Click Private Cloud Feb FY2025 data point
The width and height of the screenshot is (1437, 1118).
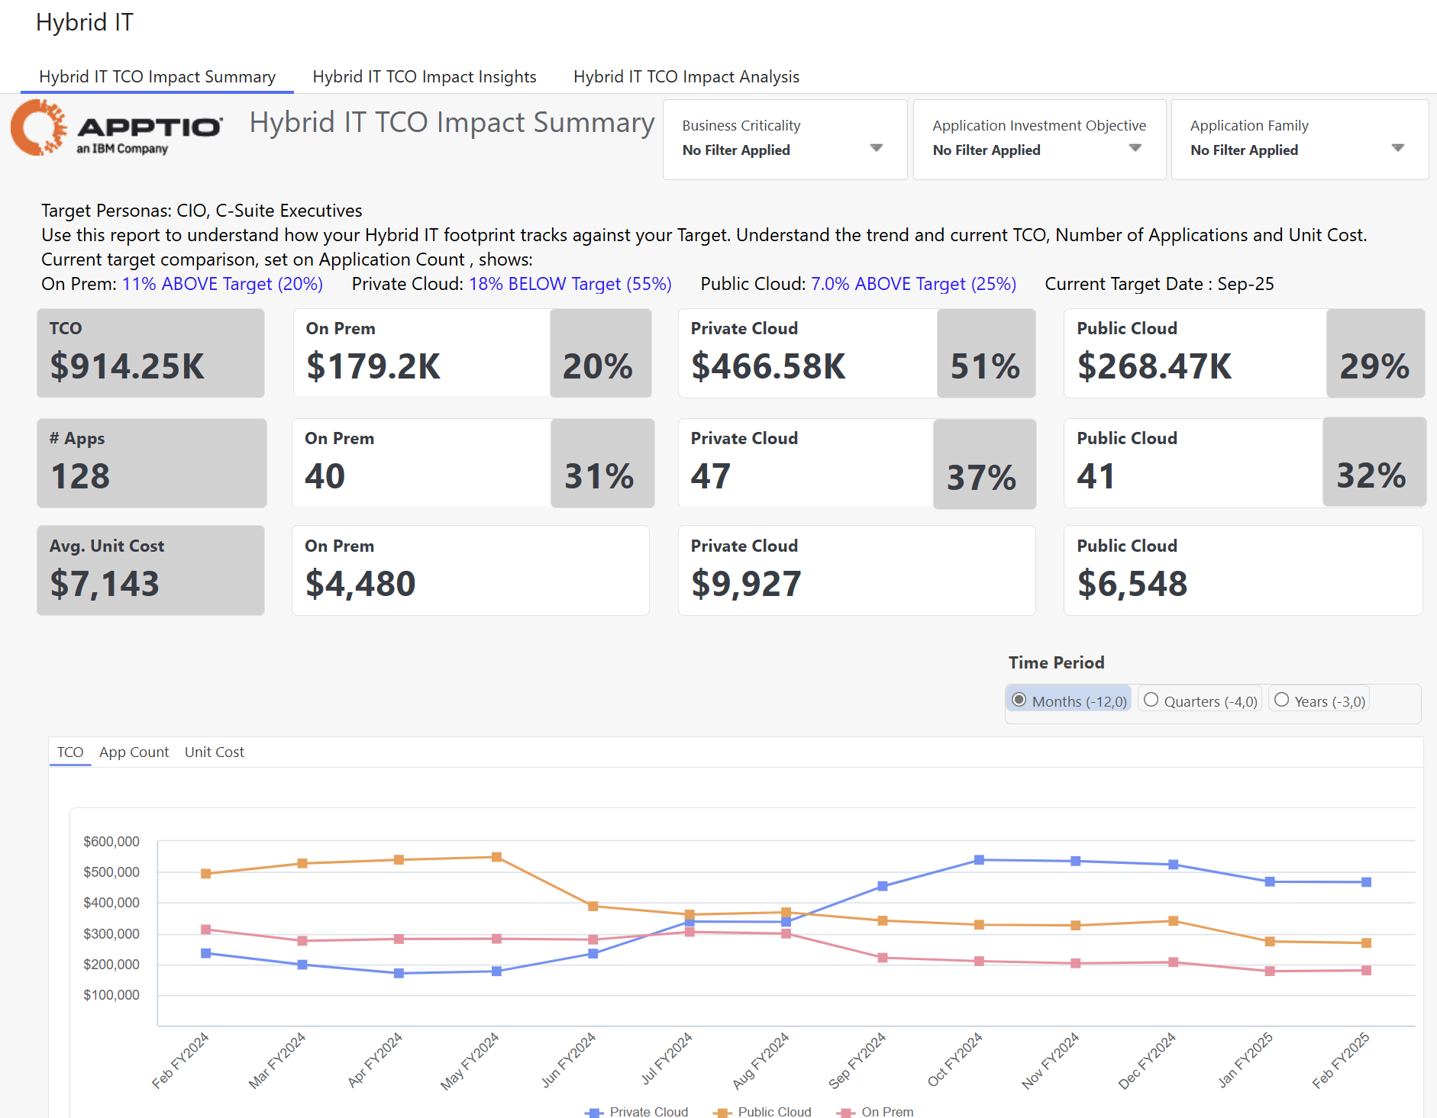[1366, 882]
